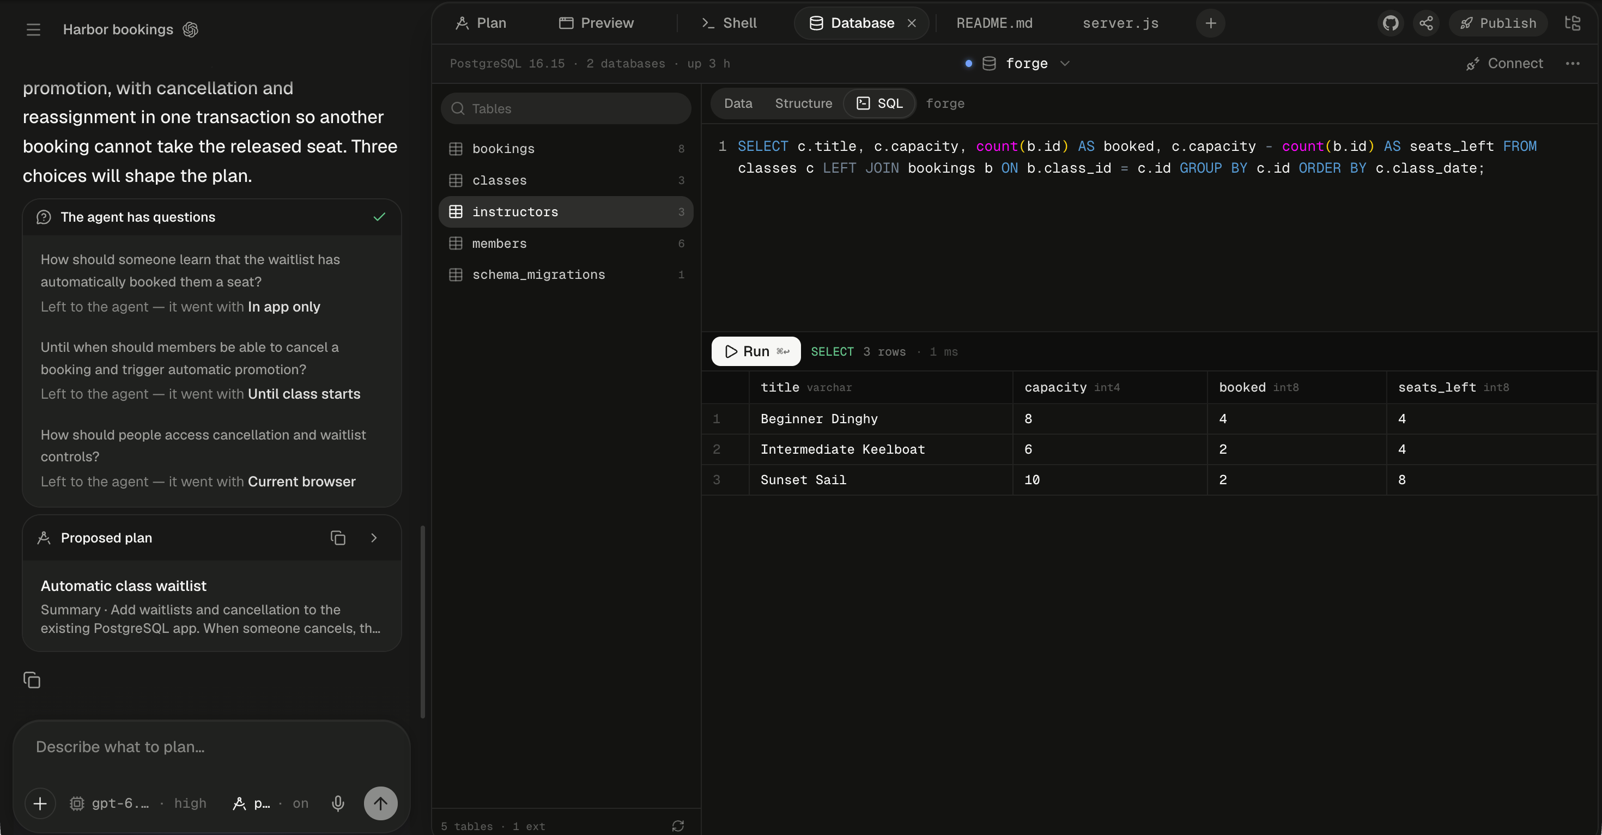
Task: Add attachment with the plus icon in composer
Action: (x=40, y=803)
